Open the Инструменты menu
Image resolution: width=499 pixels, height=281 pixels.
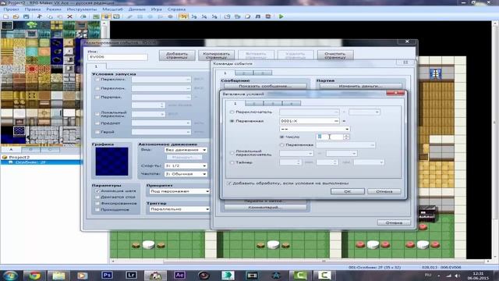[81, 9]
